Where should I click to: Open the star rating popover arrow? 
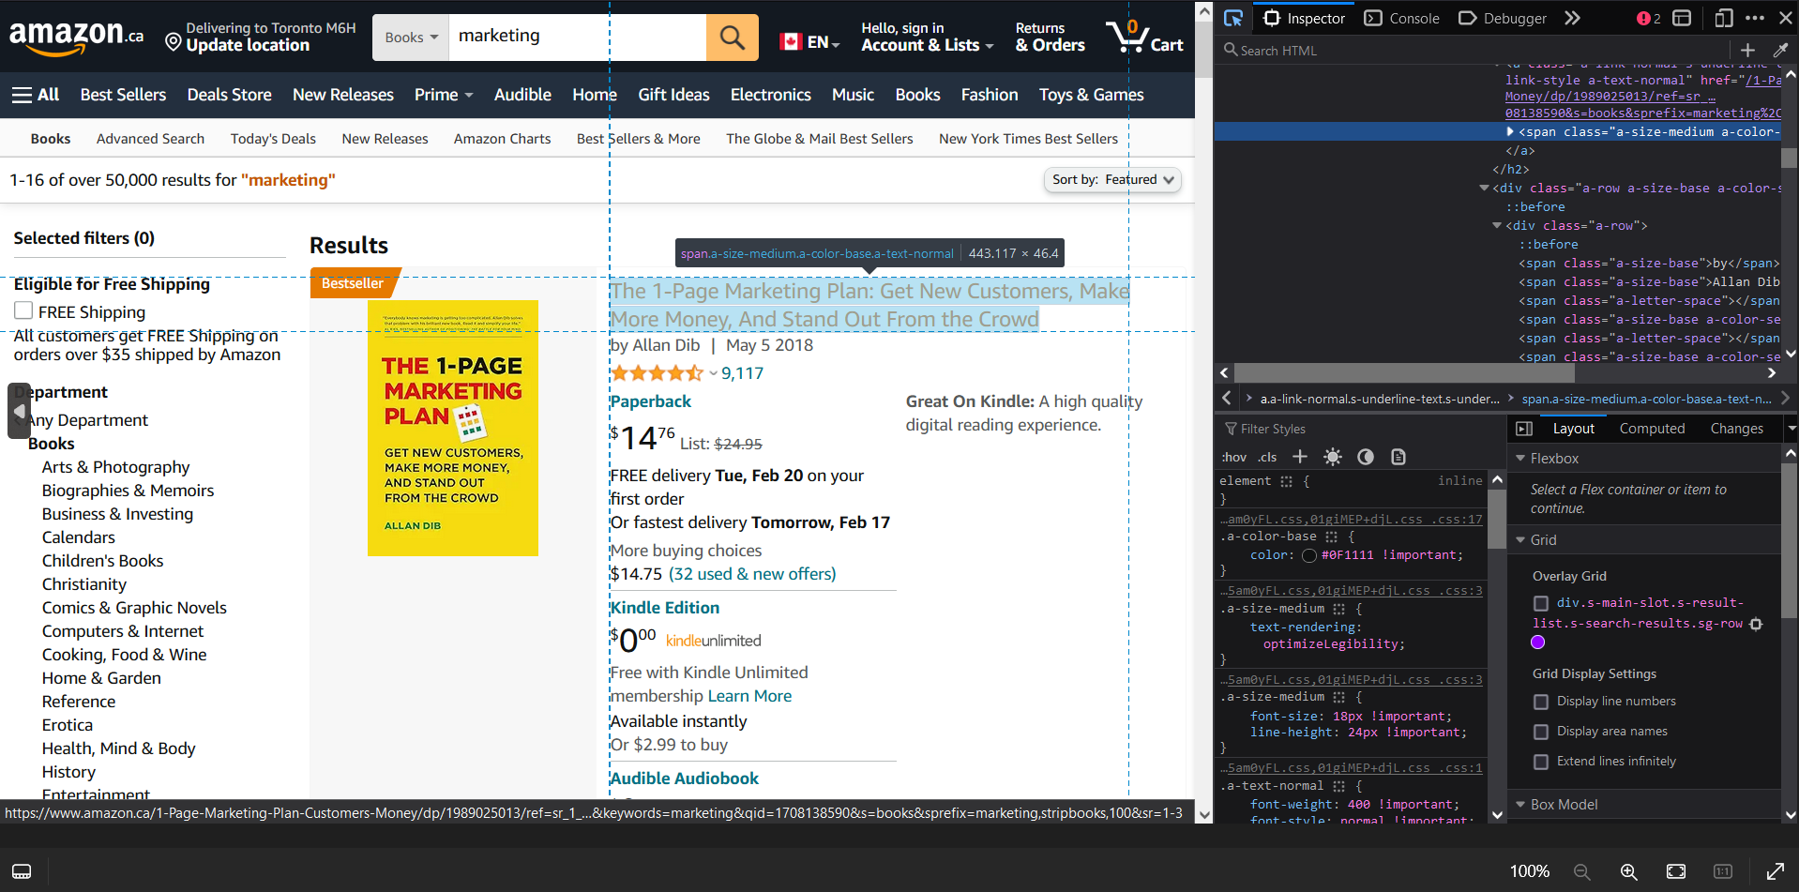pyautogui.click(x=713, y=373)
